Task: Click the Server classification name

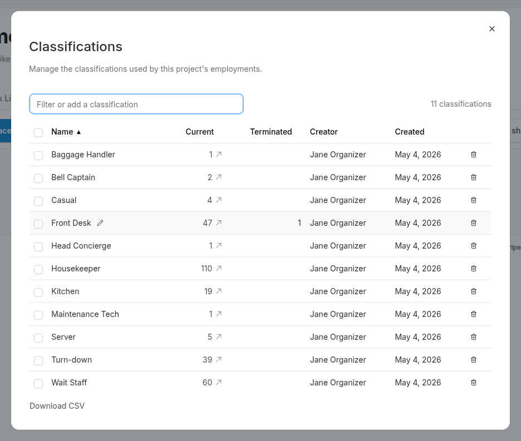Action: 63,337
